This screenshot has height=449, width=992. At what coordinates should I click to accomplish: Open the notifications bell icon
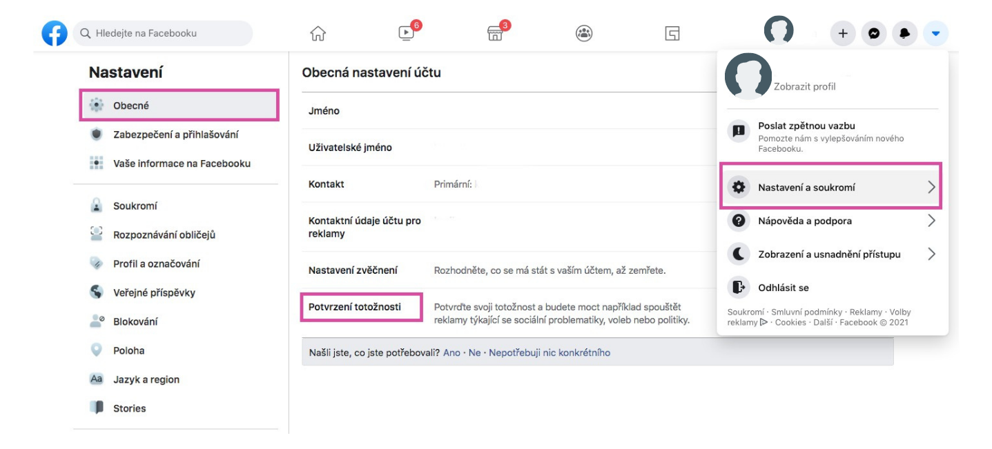click(x=904, y=33)
